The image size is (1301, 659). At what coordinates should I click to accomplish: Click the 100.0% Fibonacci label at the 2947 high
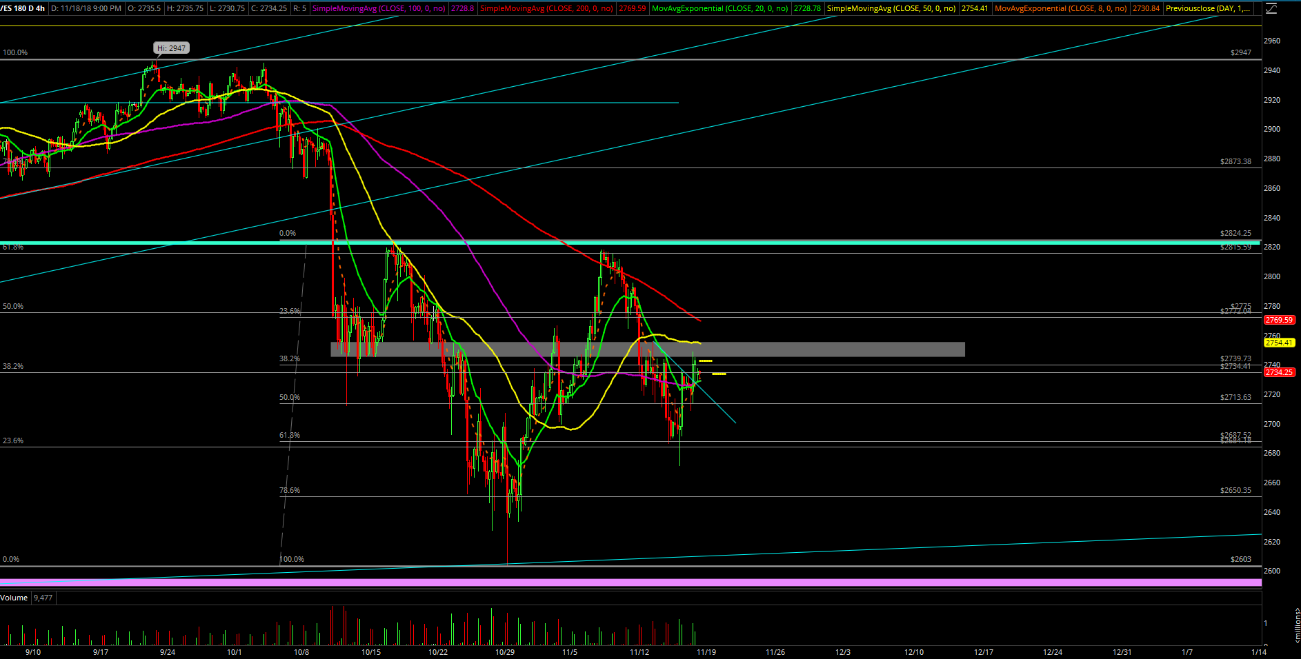[15, 52]
